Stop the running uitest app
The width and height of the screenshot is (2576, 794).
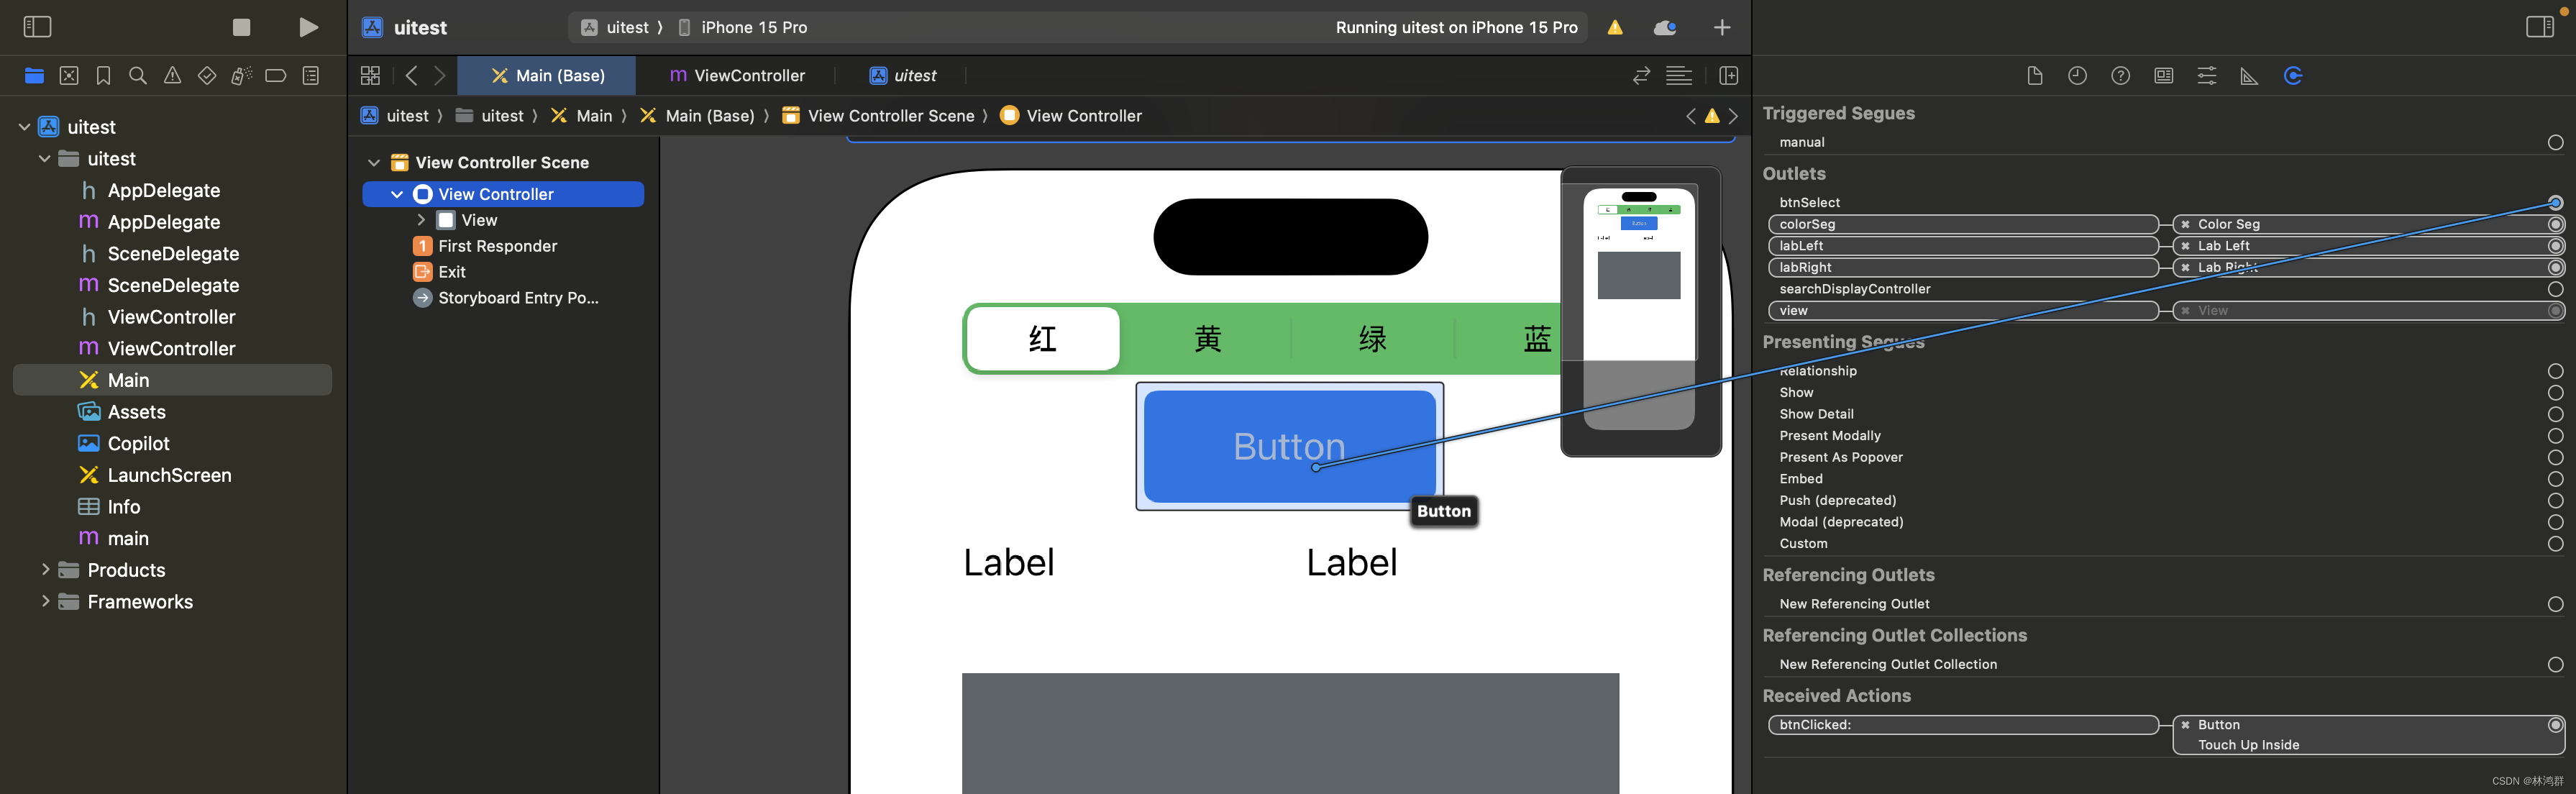(x=241, y=27)
